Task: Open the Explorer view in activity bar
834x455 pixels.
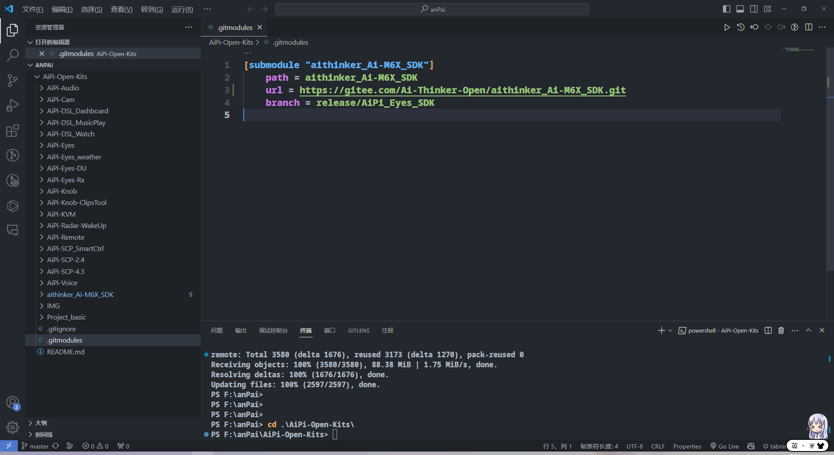Action: (13, 30)
